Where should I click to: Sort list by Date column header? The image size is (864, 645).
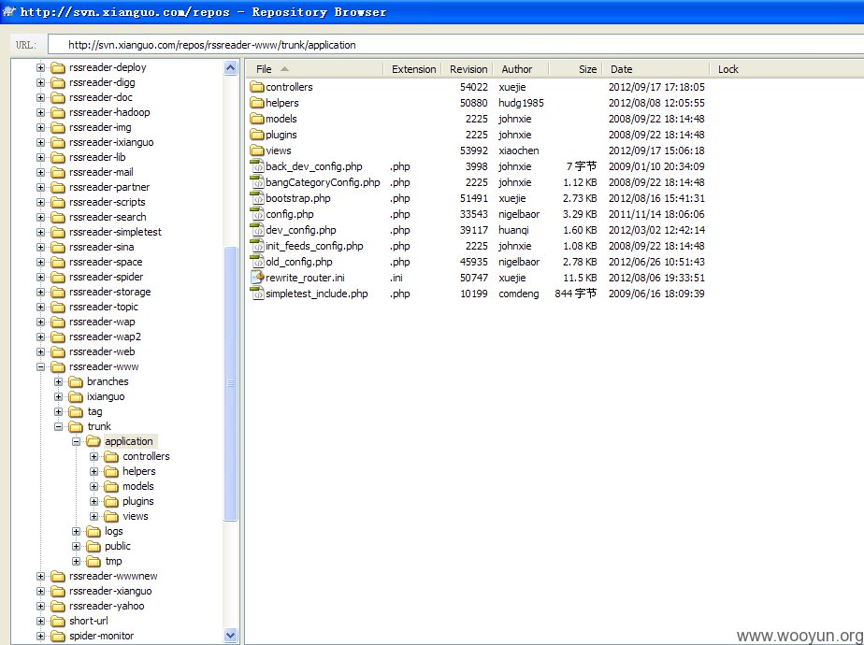[655, 69]
